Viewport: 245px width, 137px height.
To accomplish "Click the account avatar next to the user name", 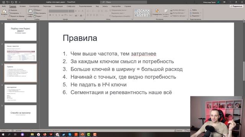I will pyautogui.click(x=218, y=2).
